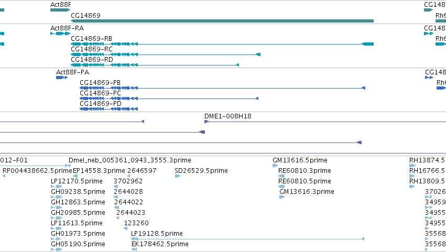The height and width of the screenshot is (252, 446).
Task: Click the RP004438662.5prime label
Action: [x=37, y=171]
